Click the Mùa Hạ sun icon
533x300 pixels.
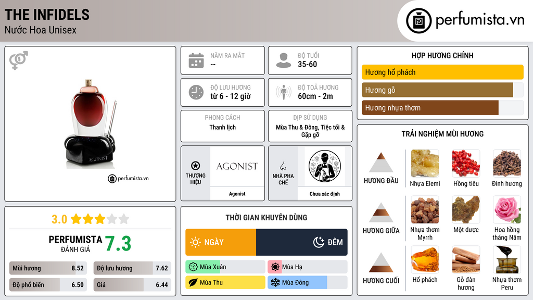coord(275,267)
